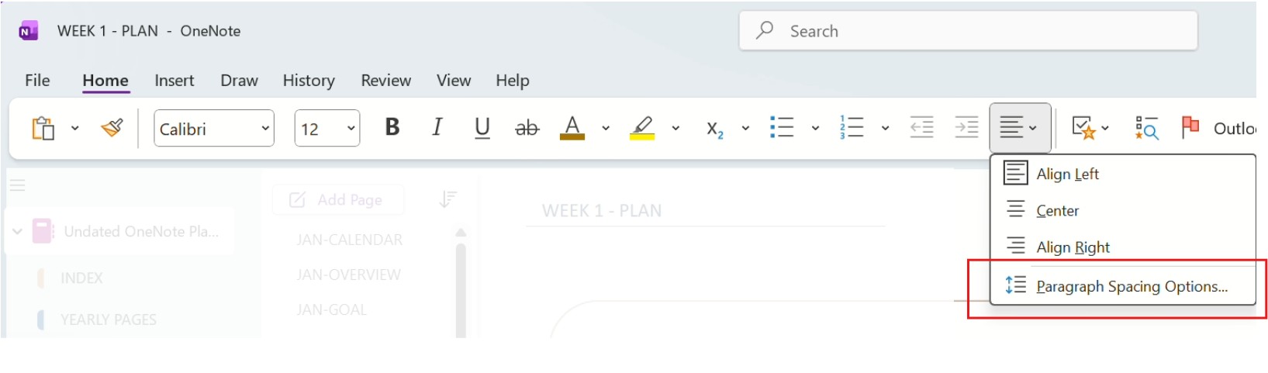1268x373 pixels.
Task: Click the bulleted list icon
Action: click(782, 128)
